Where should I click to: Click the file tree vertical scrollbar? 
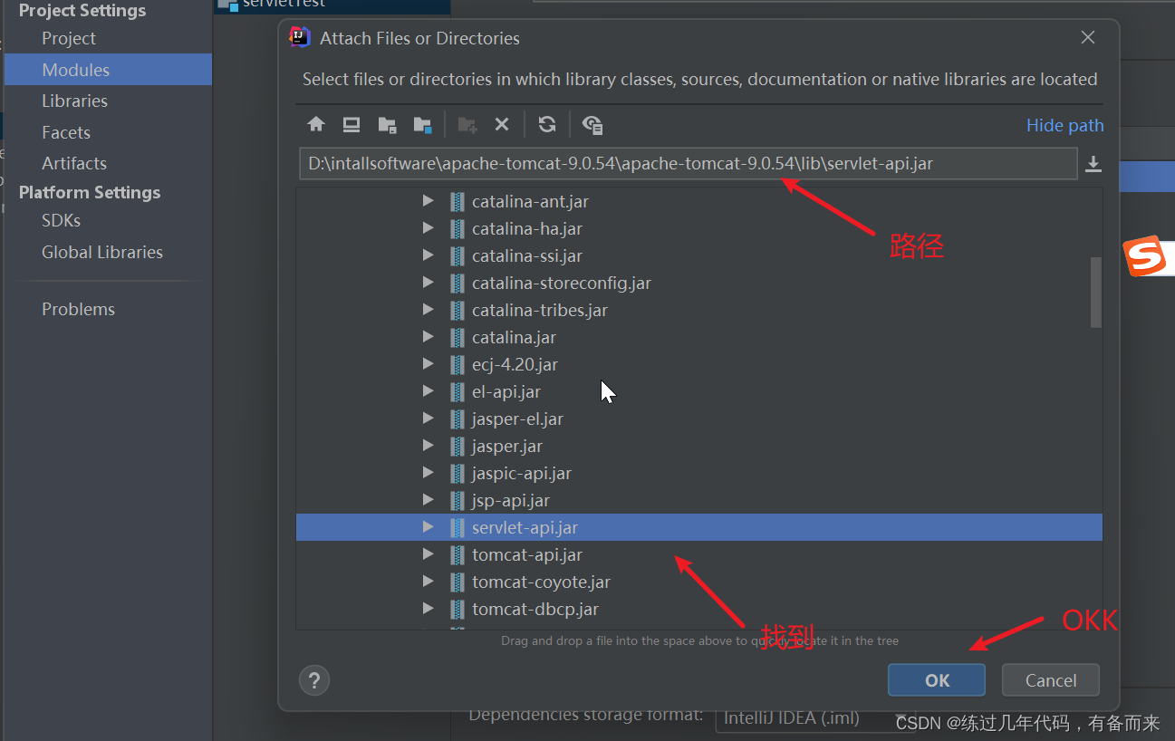click(x=1096, y=292)
